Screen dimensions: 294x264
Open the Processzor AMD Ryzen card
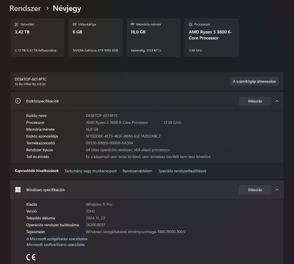click(x=212, y=37)
